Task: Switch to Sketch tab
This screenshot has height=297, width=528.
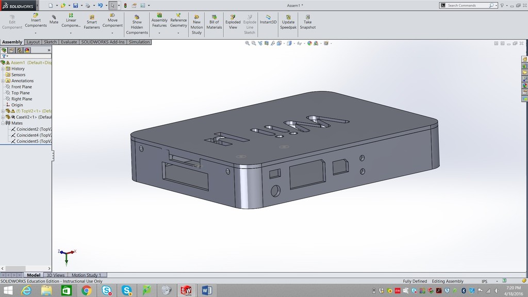Action: [50, 42]
